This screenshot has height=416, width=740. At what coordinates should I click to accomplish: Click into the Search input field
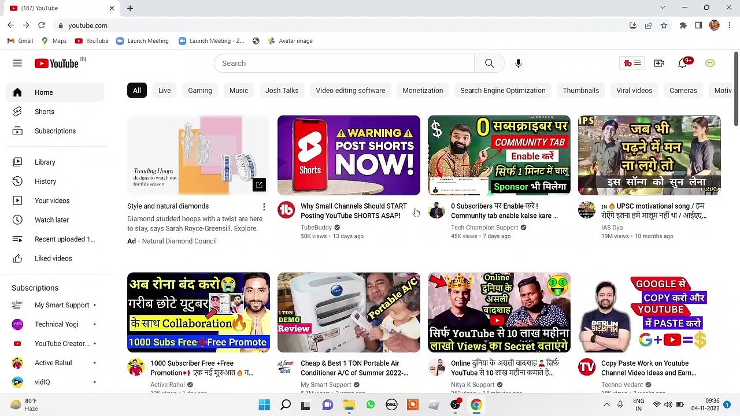344,64
